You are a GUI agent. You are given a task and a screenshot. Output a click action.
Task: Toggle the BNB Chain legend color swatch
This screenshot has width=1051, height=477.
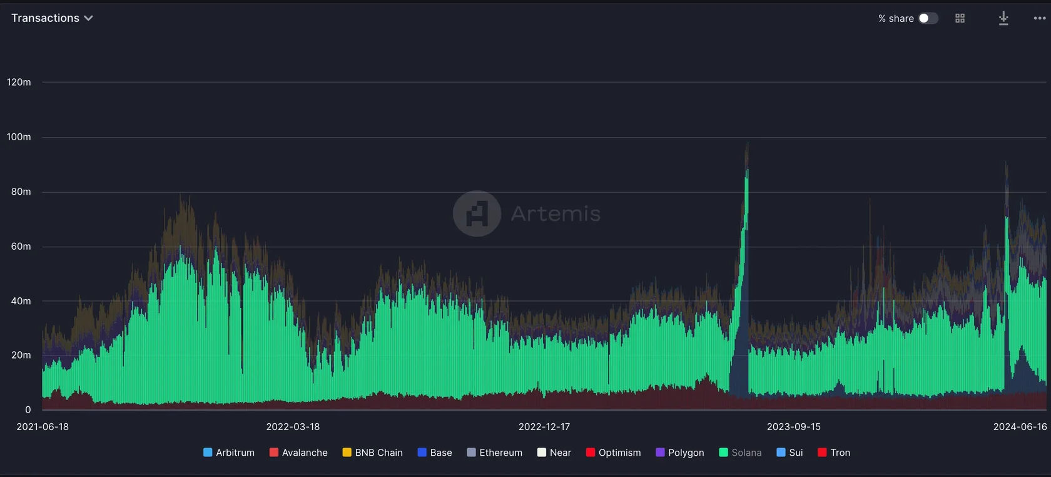click(x=347, y=452)
